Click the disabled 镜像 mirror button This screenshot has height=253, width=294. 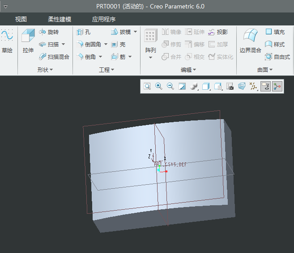coord(171,32)
